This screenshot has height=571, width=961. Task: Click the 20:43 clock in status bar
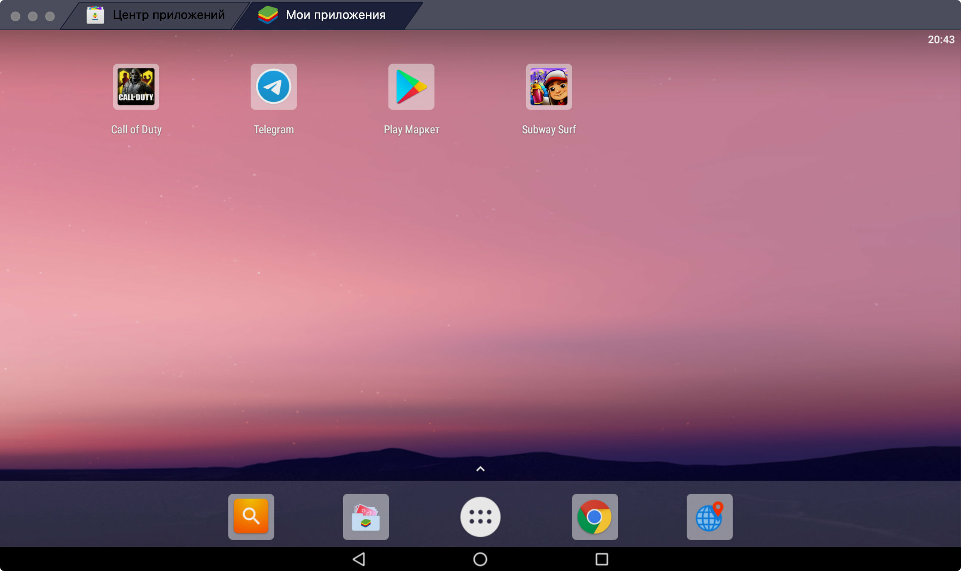[x=941, y=40]
